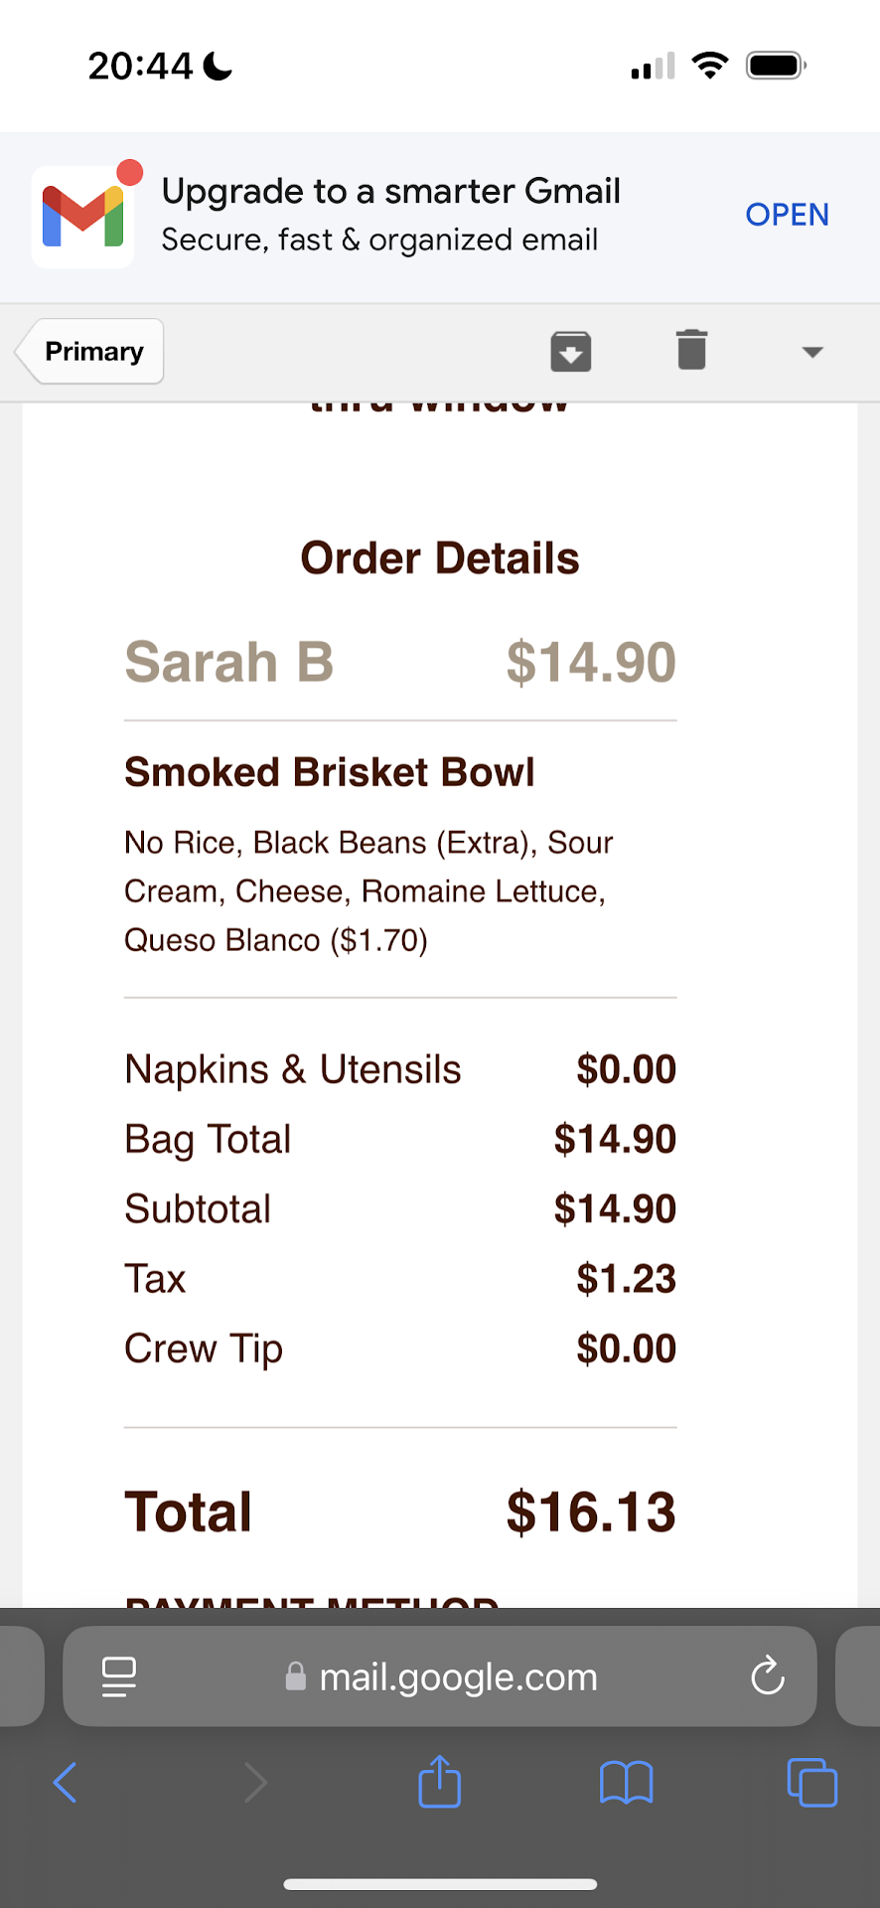Tap the Upgrade to a smarter Gmail banner
Screen dimensions: 880x1908
click(391, 215)
